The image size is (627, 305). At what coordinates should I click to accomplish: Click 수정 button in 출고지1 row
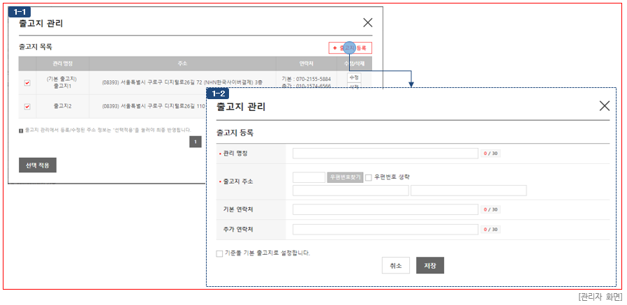coord(353,77)
